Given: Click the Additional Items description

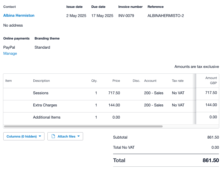Looking at the screenshot, I should (x=47, y=117).
